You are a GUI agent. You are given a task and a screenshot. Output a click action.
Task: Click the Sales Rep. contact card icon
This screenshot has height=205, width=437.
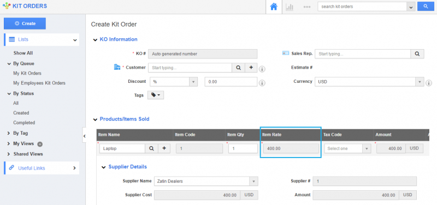(x=286, y=53)
